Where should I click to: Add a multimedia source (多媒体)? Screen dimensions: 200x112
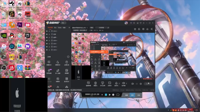110,84
